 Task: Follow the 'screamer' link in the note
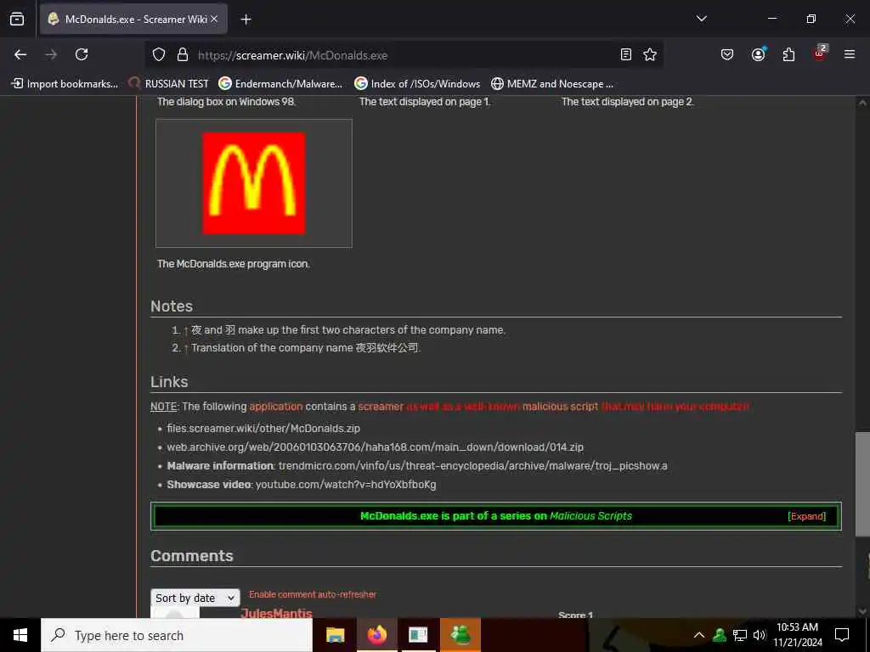tap(381, 407)
